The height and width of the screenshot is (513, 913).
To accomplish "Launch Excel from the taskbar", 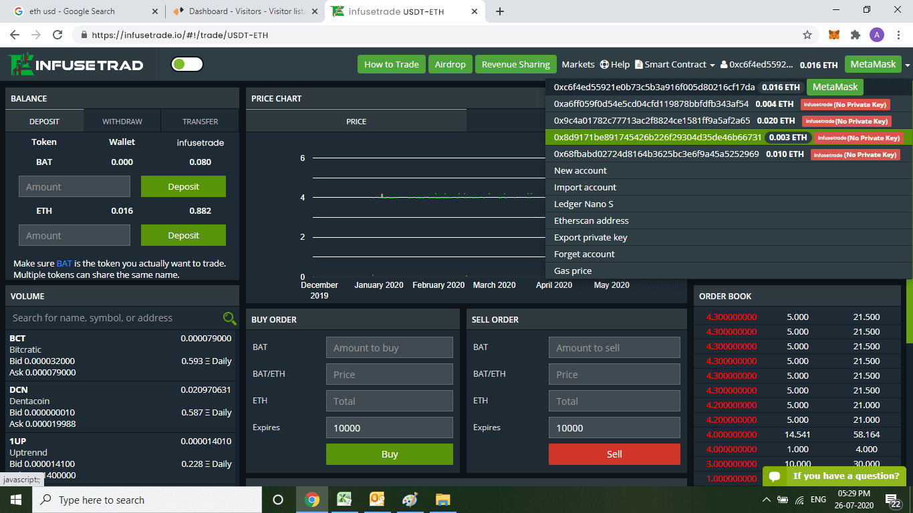I will pos(344,500).
